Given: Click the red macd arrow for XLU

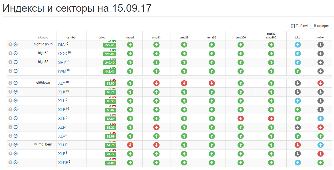Looking at the screenshot, I should 130,145.
